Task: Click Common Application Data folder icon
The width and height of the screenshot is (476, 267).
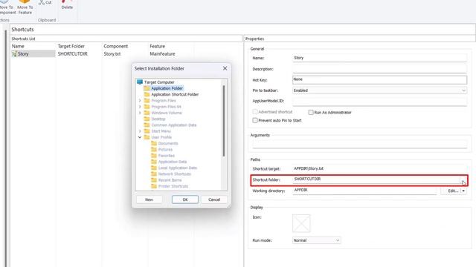Action: pyautogui.click(x=147, y=125)
